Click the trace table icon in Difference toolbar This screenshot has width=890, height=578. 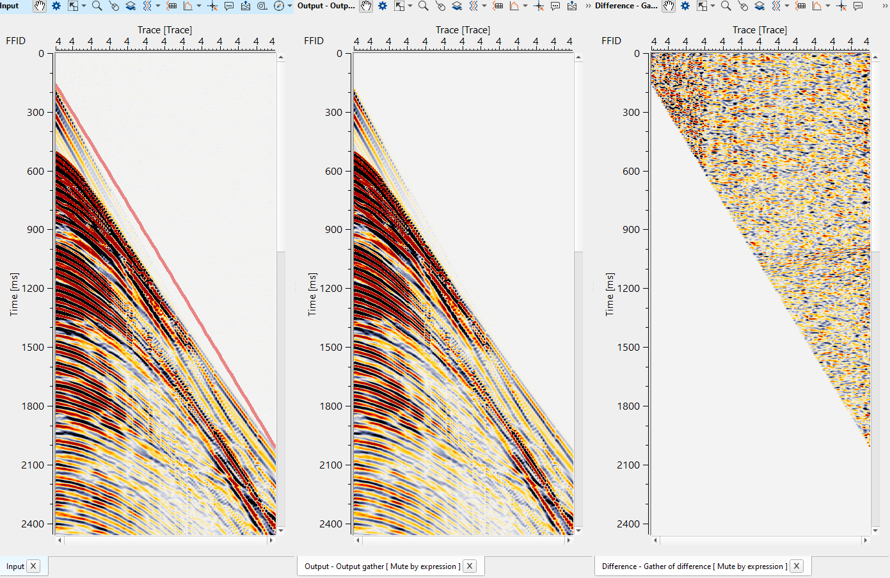click(x=800, y=6)
